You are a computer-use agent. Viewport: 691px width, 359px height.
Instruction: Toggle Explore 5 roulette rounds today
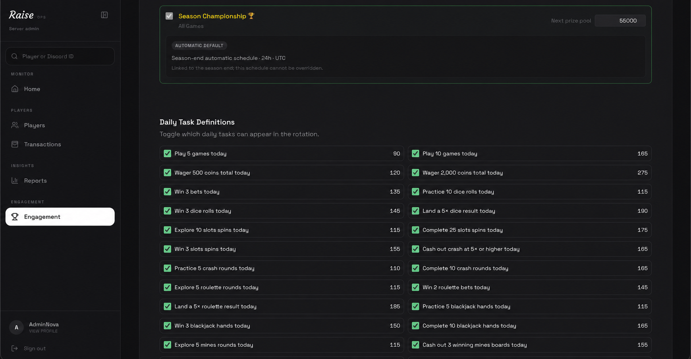coord(168,288)
